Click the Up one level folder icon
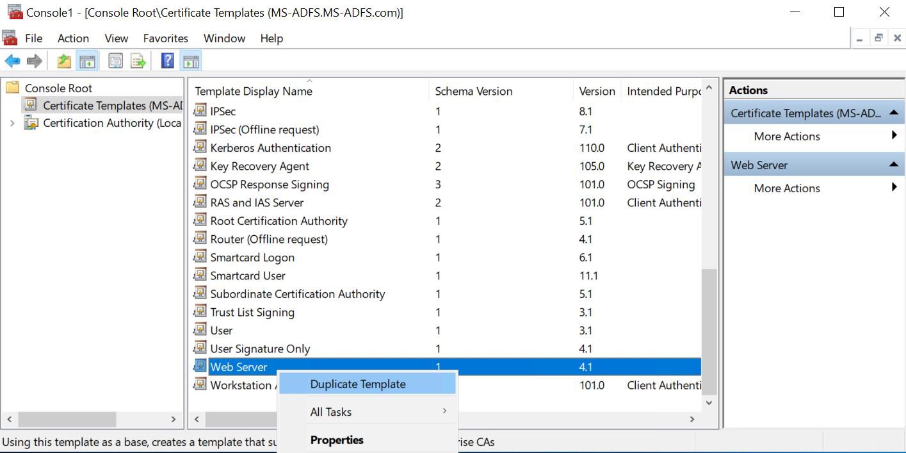 64,61
